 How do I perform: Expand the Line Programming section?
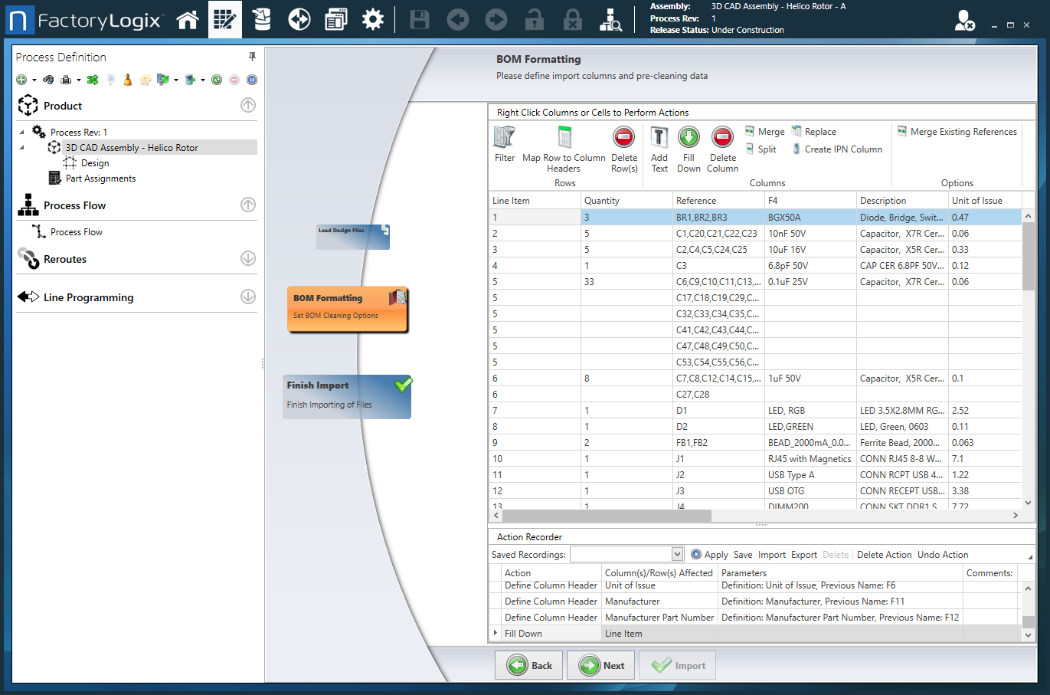(x=248, y=297)
